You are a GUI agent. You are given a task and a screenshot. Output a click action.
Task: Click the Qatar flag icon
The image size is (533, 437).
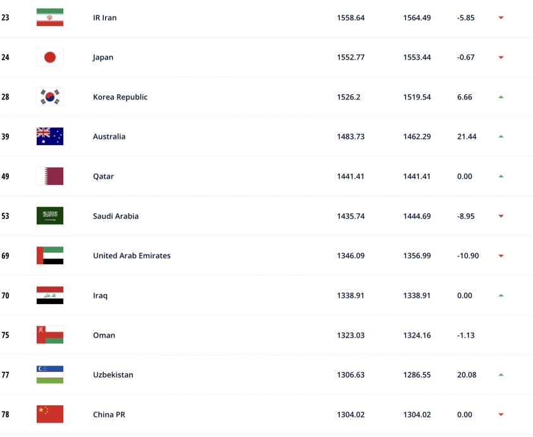50,176
